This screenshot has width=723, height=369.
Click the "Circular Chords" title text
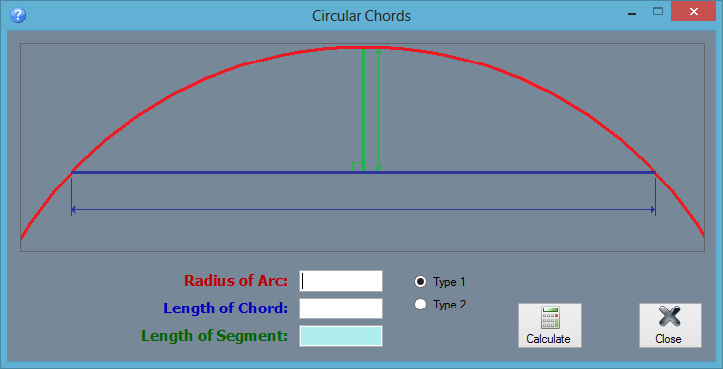click(x=361, y=16)
